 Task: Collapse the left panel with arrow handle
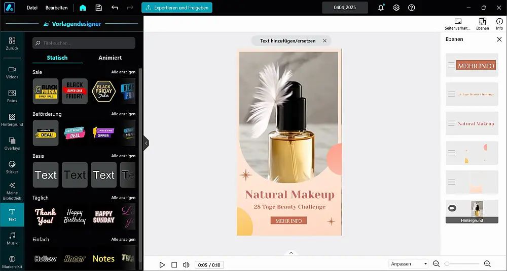point(146,143)
